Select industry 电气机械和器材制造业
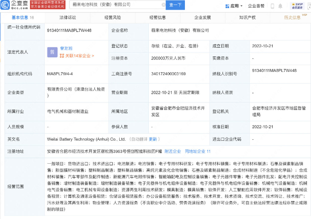Viewport: 311px width, 219px height. tap(68, 112)
